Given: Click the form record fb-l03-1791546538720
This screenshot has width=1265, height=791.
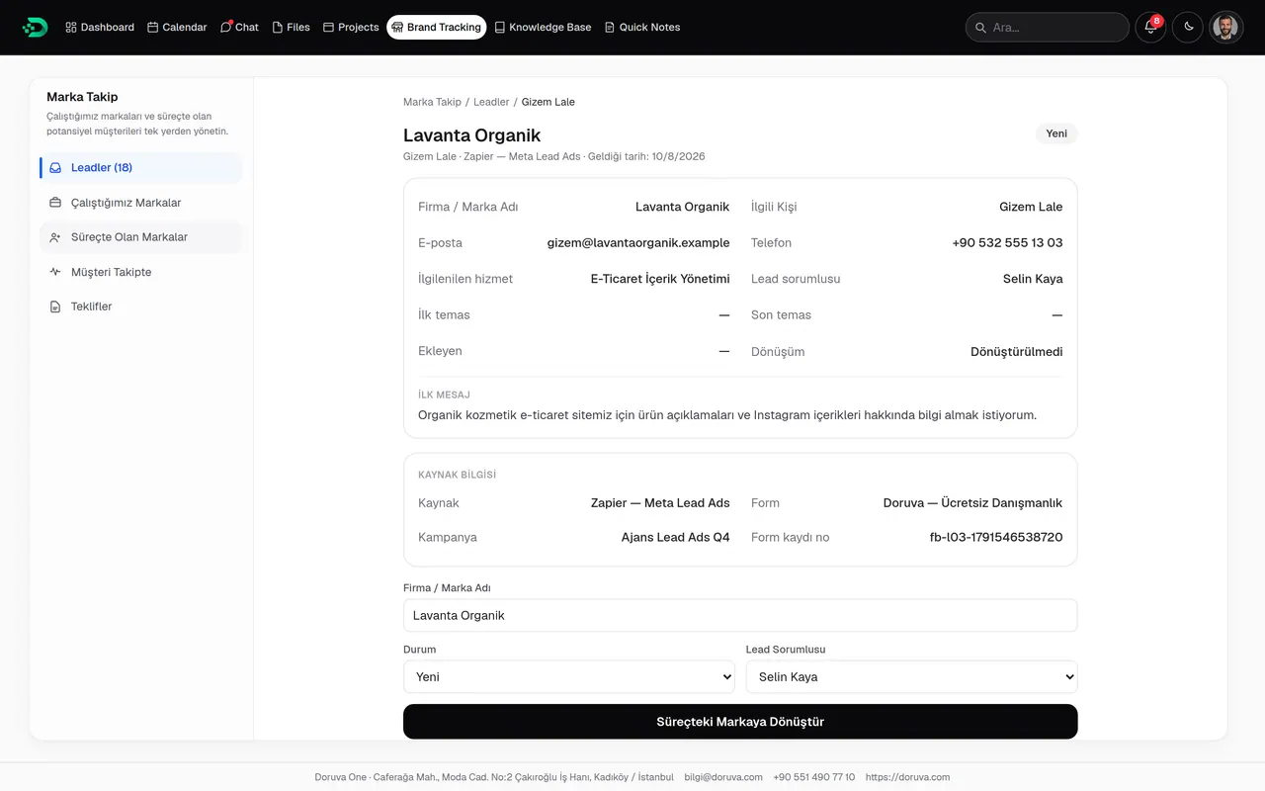Looking at the screenshot, I should coord(996,537).
